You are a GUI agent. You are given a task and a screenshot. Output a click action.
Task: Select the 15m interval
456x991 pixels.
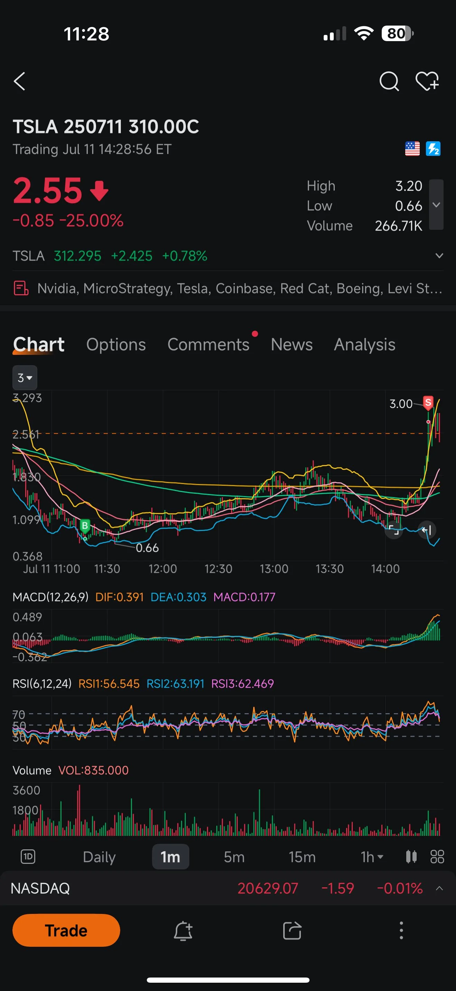[302, 857]
